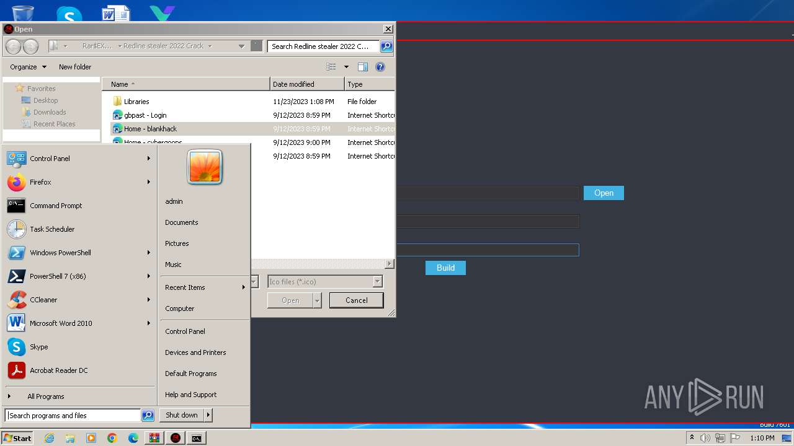Viewport: 794px width, 446px height.
Task: Switch to WinRAR taskbar window
Action: 154,438
